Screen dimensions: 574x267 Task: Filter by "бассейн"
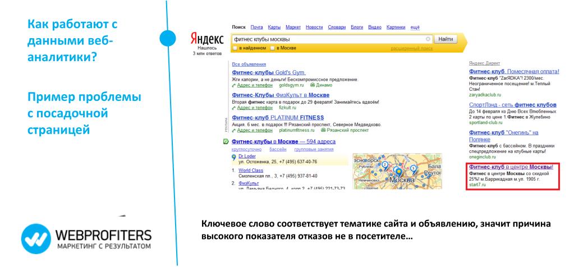[278, 149]
